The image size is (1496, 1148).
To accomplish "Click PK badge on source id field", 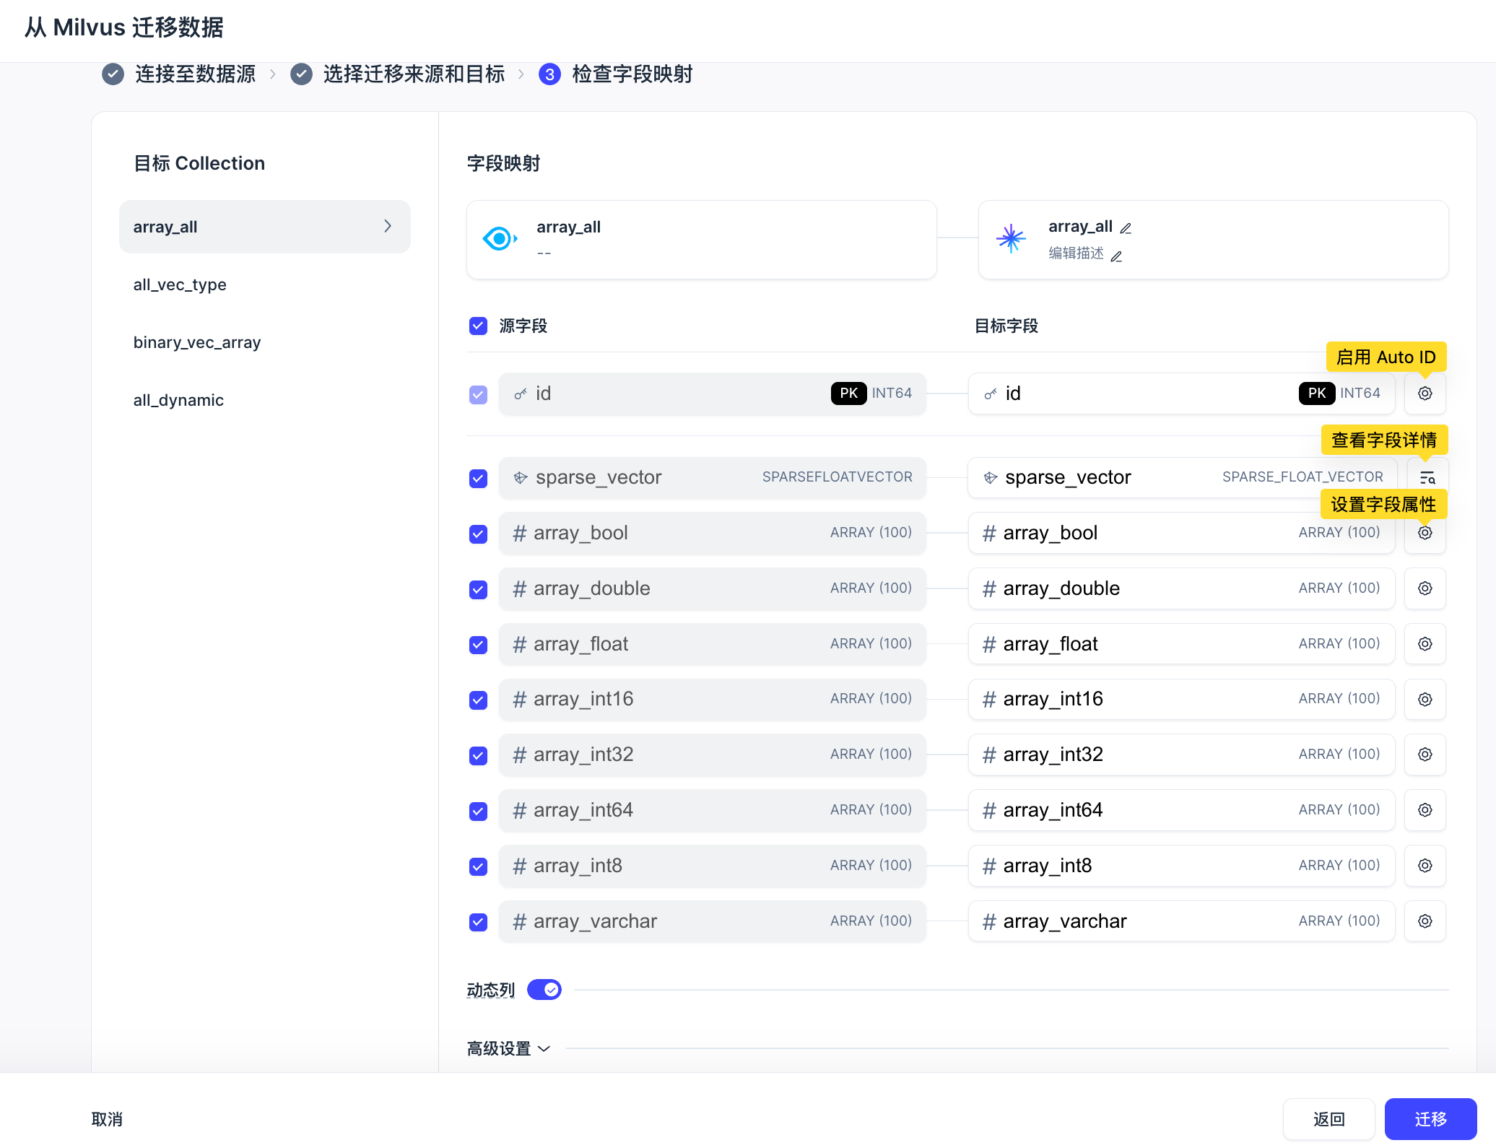I will [x=848, y=393].
